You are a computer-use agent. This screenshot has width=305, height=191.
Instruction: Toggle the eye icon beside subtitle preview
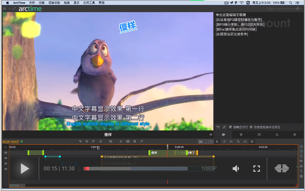point(211,135)
